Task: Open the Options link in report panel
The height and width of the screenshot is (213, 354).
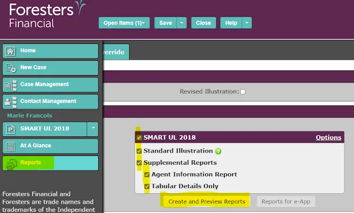Action: (x=329, y=137)
